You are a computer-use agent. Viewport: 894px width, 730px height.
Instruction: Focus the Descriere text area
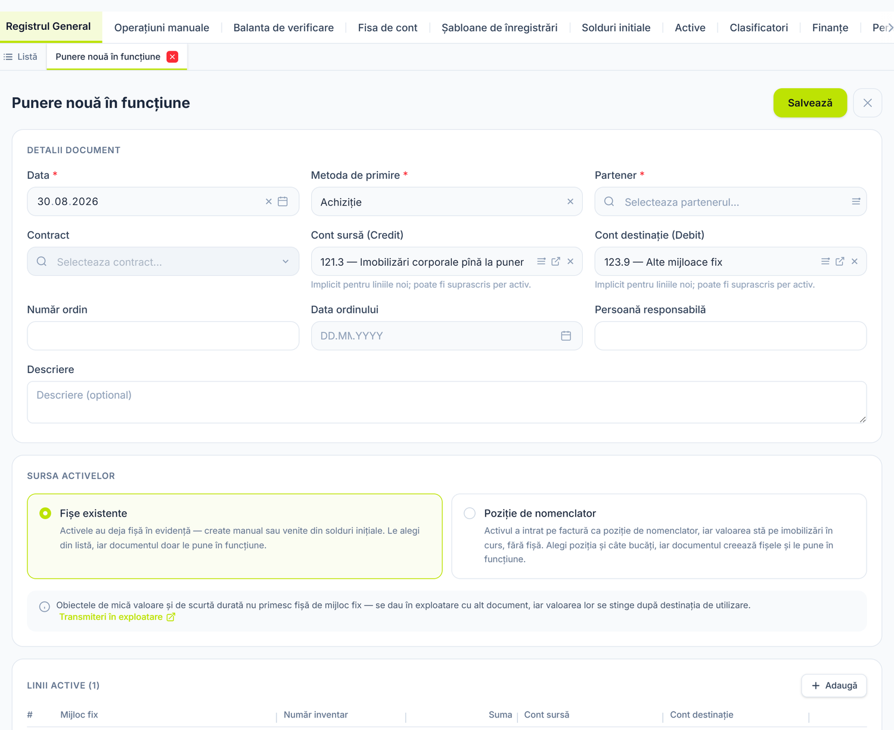click(447, 402)
